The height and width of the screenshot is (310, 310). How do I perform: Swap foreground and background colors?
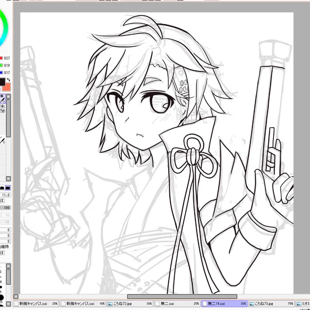click(x=9, y=80)
